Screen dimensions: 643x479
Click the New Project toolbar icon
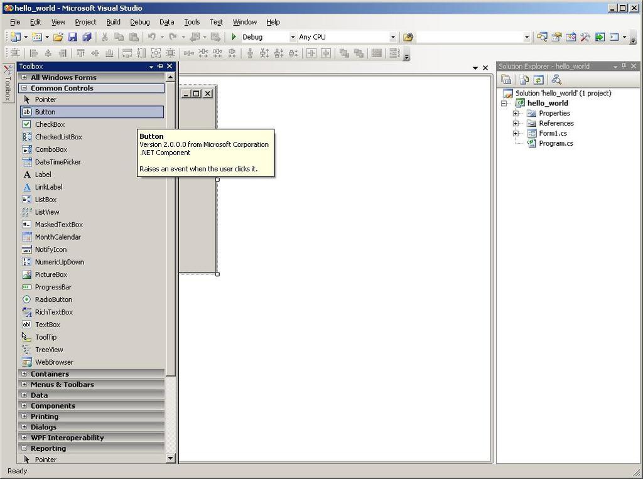click(x=16, y=37)
